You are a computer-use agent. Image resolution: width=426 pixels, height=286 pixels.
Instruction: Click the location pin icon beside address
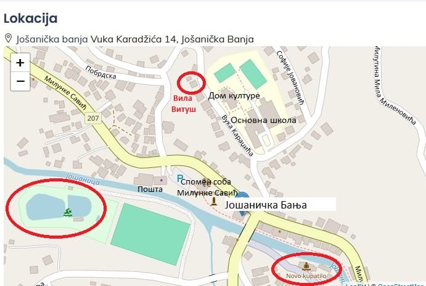[9, 39]
